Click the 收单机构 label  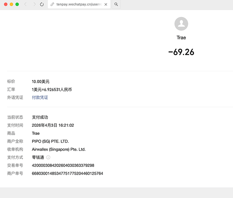pos(15,149)
